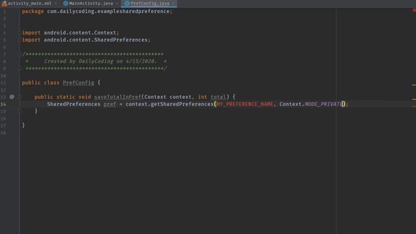
Task: Click the class icon on PrefConfig.java tab
Action: [127, 3]
